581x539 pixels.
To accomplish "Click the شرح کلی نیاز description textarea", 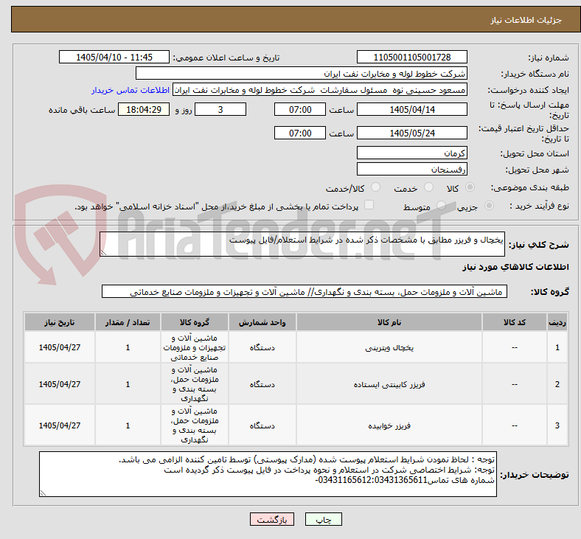I will tap(302, 244).
